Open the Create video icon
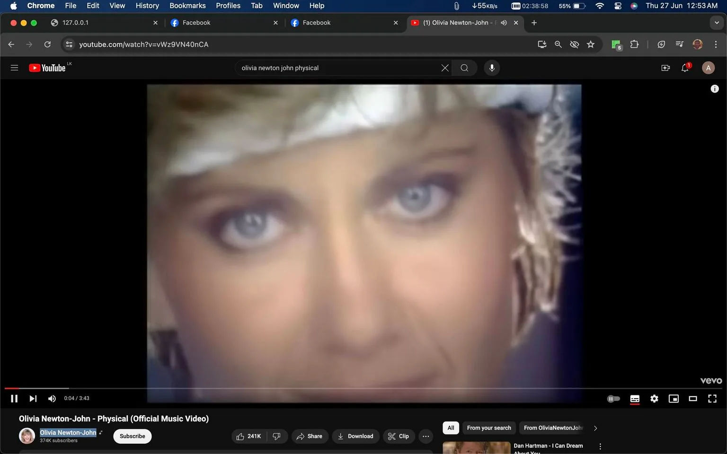This screenshot has width=727, height=454. [x=665, y=68]
